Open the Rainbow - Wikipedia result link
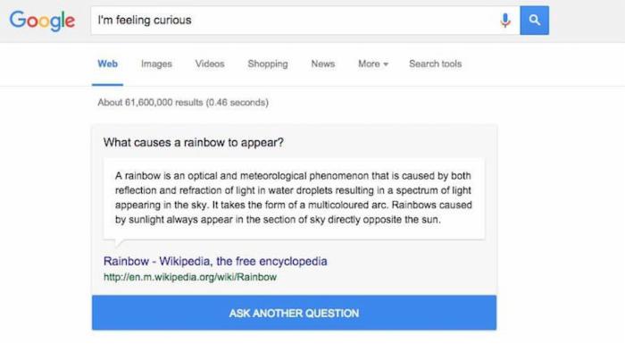The image size is (625, 344). click(215, 261)
